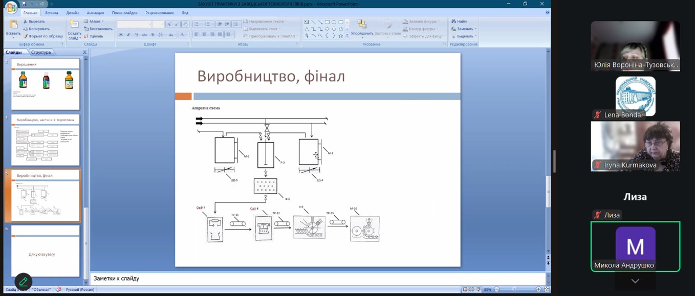Image resolution: width=695 pixels, height=296 pixels.
Task: Click the Arrange (Упорядочить) icon
Action: click(362, 26)
